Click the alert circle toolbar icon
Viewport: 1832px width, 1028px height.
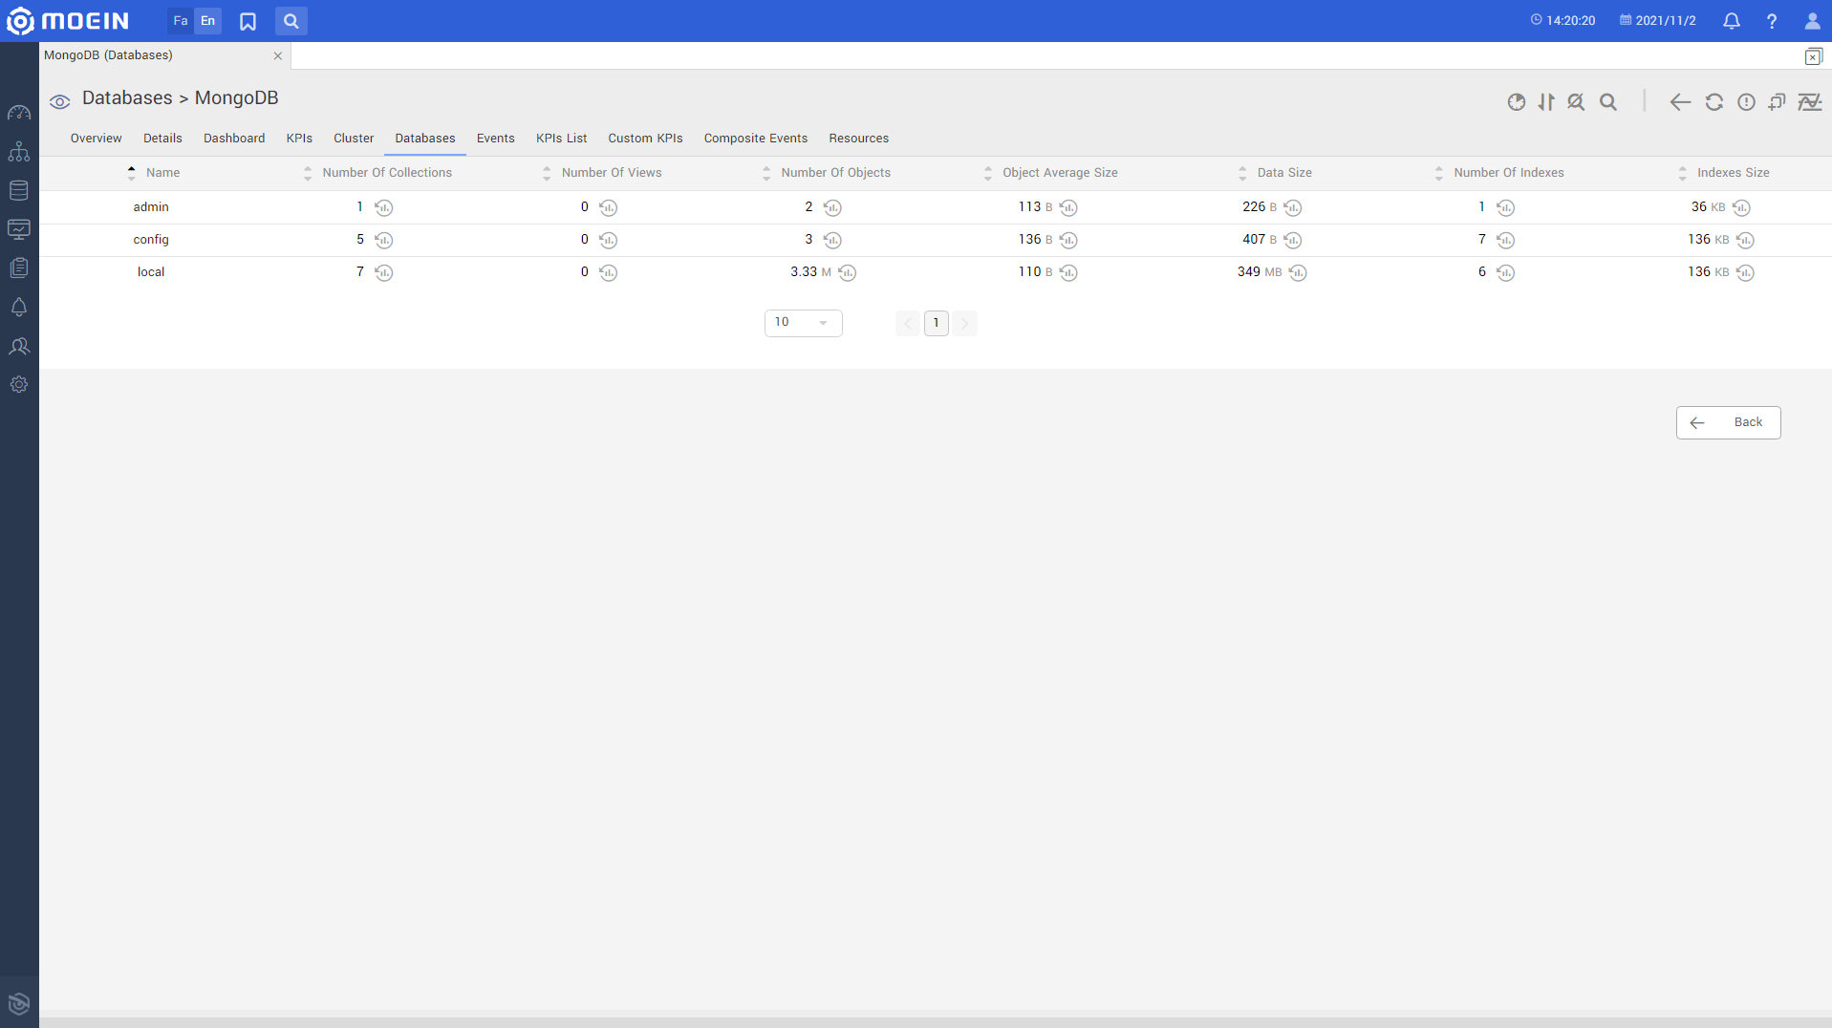coord(1746,102)
